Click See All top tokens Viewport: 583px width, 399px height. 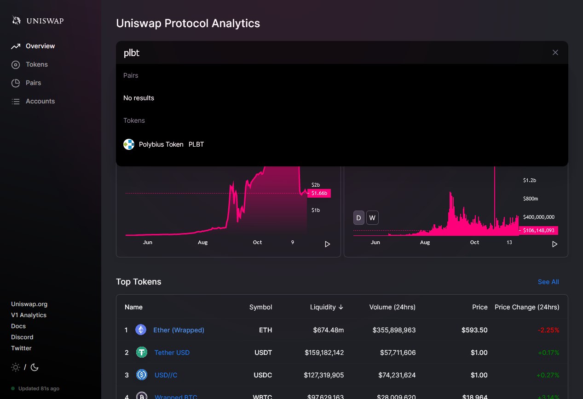tap(548, 282)
